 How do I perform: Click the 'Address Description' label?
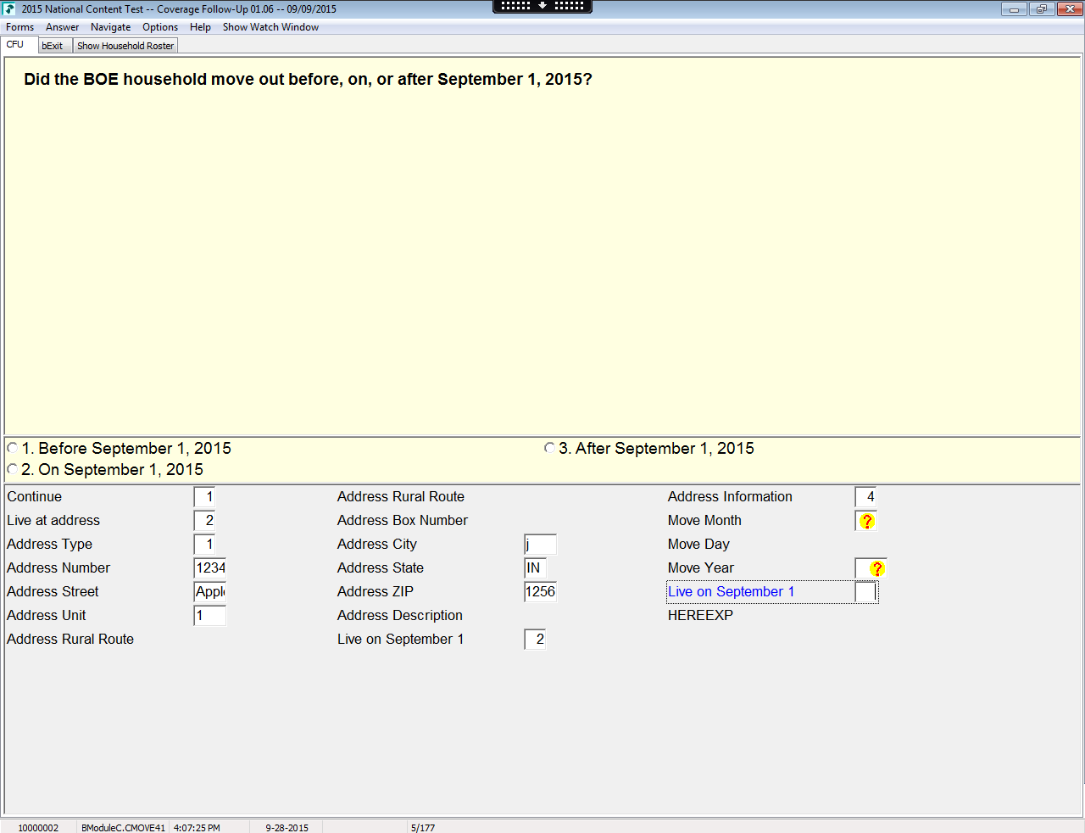pos(400,616)
